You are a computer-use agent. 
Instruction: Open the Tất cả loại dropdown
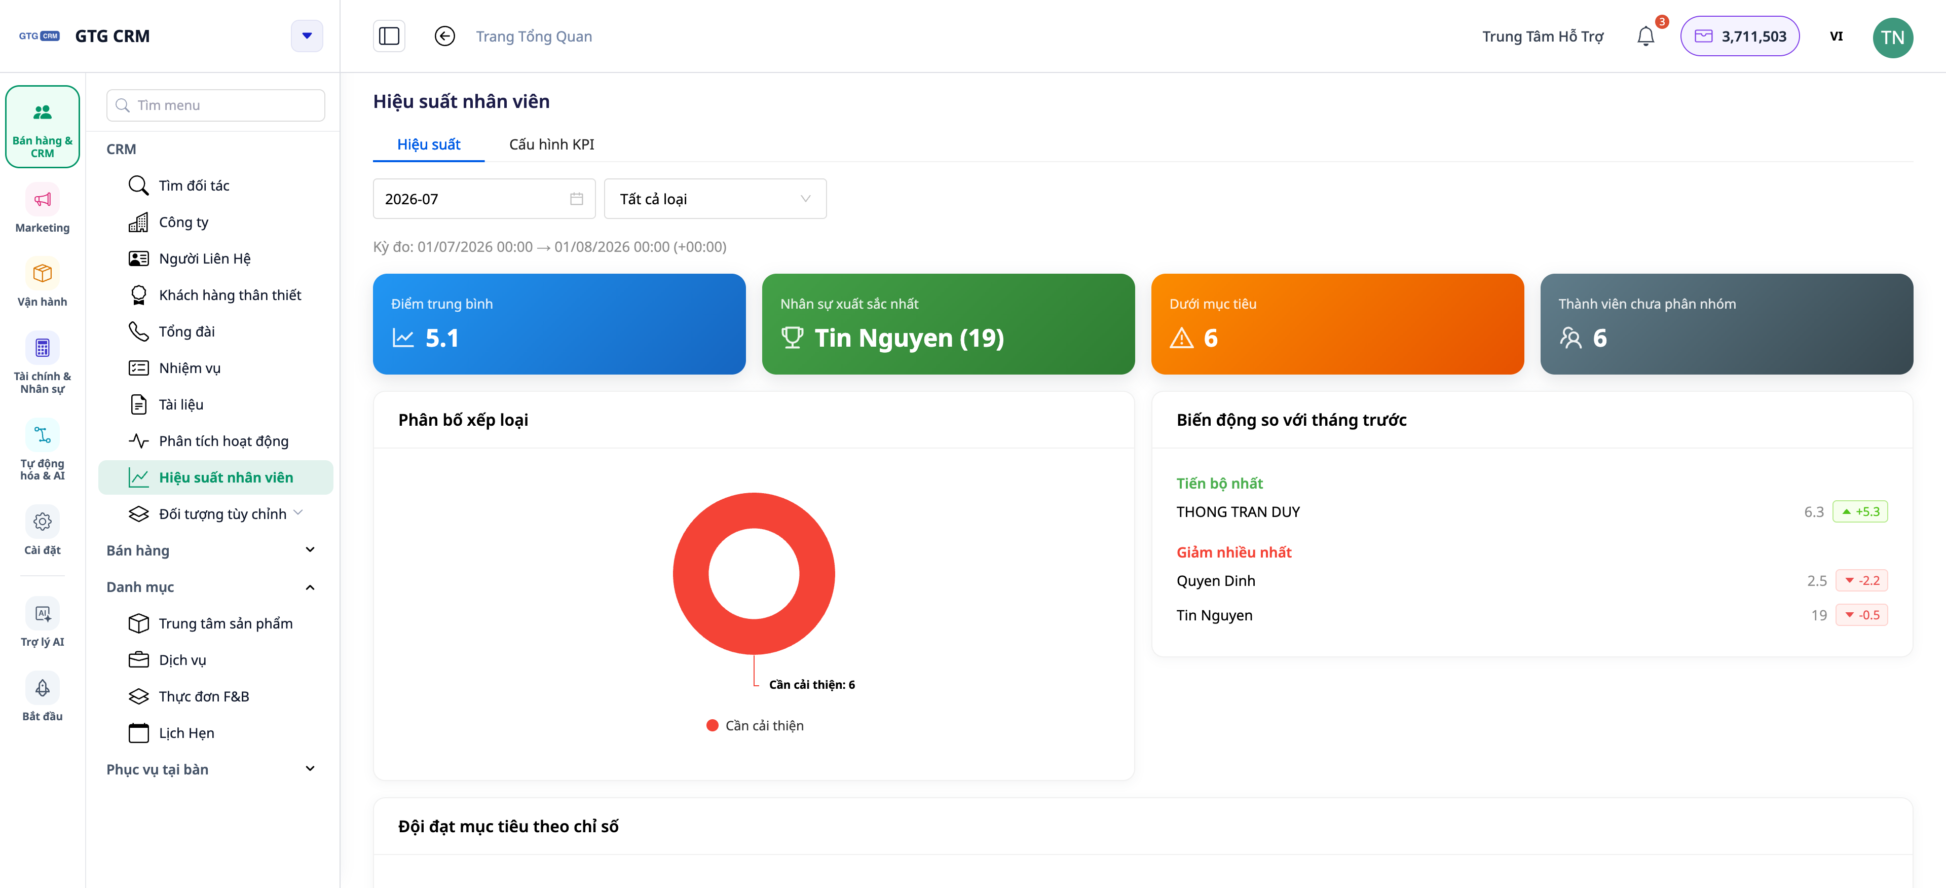pos(715,199)
